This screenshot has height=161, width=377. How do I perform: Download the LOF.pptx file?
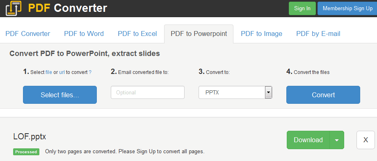tap(308, 140)
